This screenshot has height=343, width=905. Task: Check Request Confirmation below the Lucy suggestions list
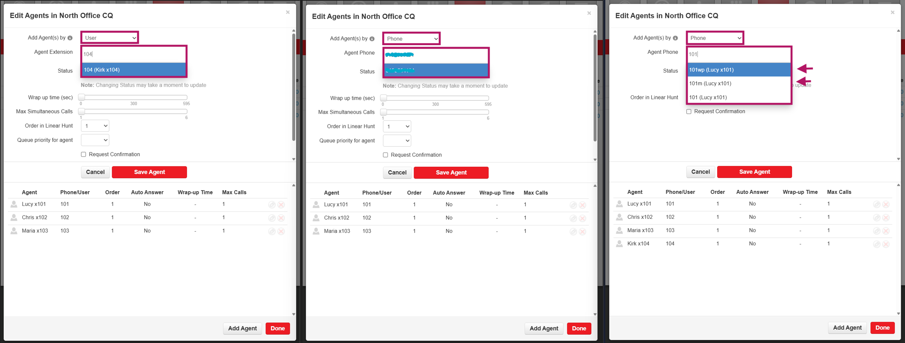coord(689,111)
